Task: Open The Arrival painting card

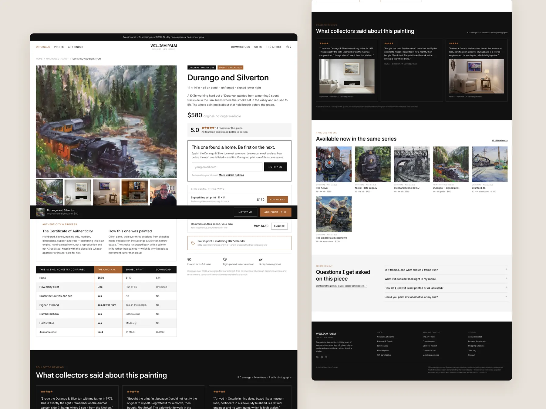Action: tap(334, 170)
